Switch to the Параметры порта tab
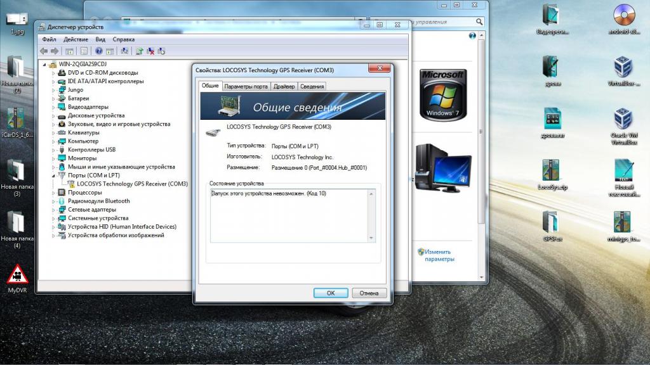This screenshot has width=650, height=365. pyautogui.click(x=246, y=86)
